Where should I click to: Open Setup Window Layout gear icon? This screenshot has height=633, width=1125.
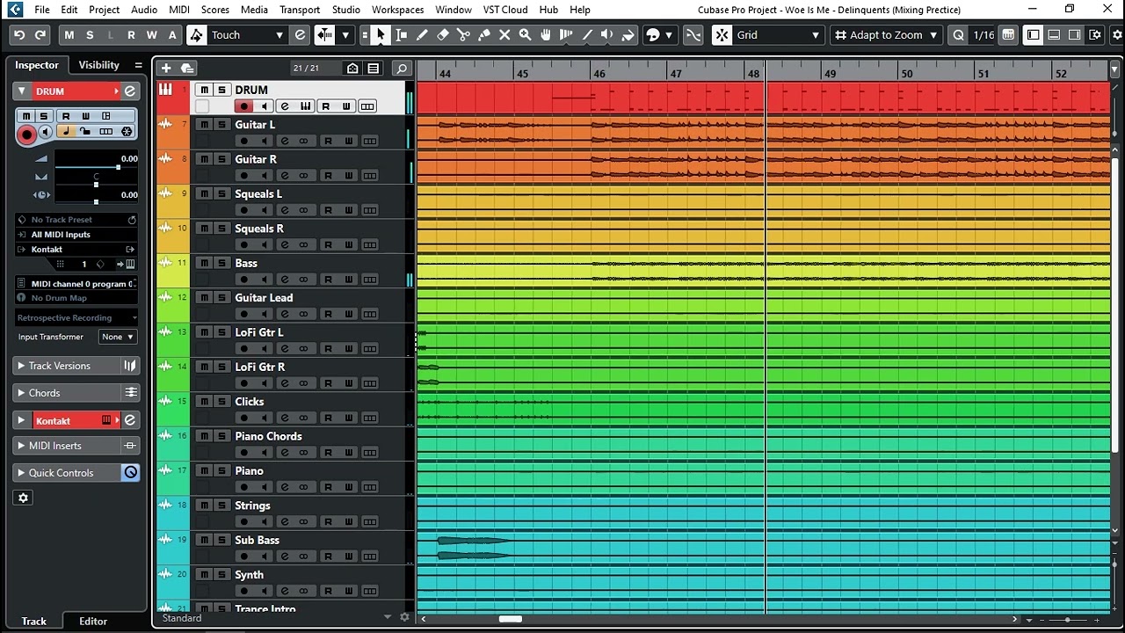click(x=1095, y=35)
